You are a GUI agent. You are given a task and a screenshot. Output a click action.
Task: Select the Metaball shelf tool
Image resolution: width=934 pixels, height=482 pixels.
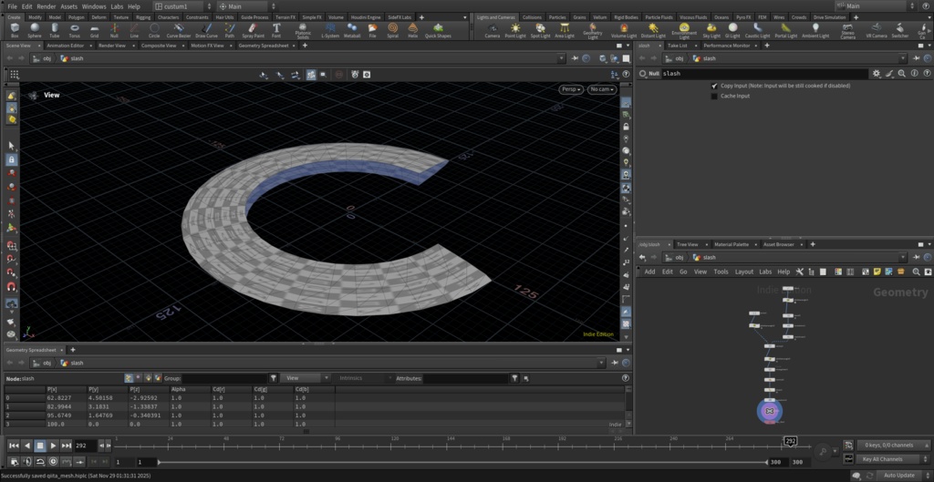pyautogui.click(x=352, y=30)
